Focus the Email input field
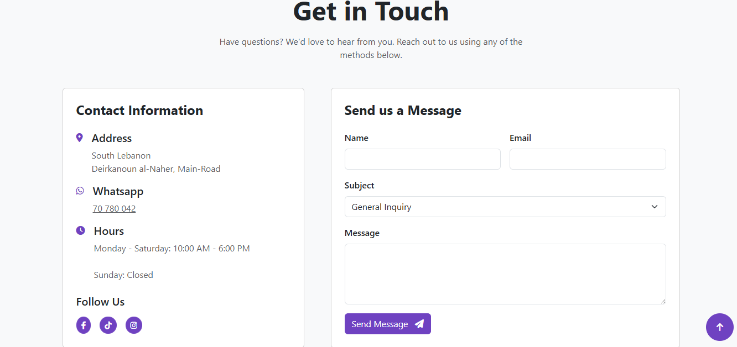Viewport: 737px width, 347px height. click(587, 159)
